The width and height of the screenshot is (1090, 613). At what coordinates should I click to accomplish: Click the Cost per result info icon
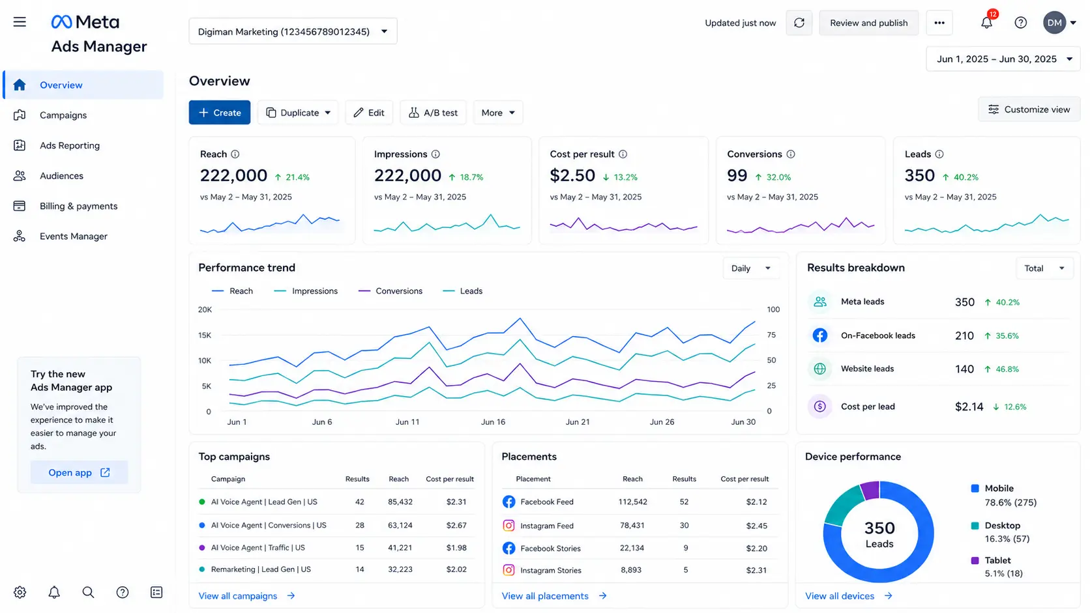tap(623, 154)
